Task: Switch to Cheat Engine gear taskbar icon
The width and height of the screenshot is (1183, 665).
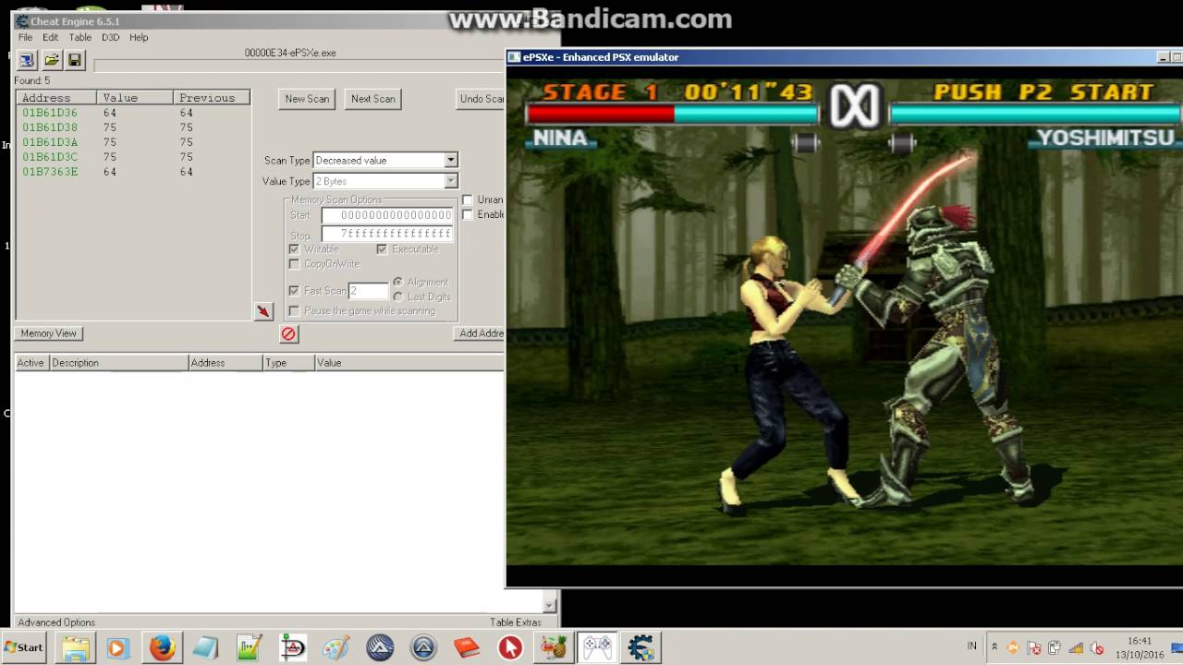Action: click(x=640, y=647)
